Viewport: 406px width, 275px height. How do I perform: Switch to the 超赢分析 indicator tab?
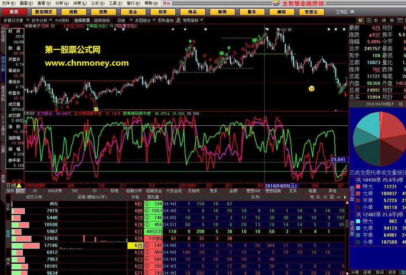click(x=134, y=191)
